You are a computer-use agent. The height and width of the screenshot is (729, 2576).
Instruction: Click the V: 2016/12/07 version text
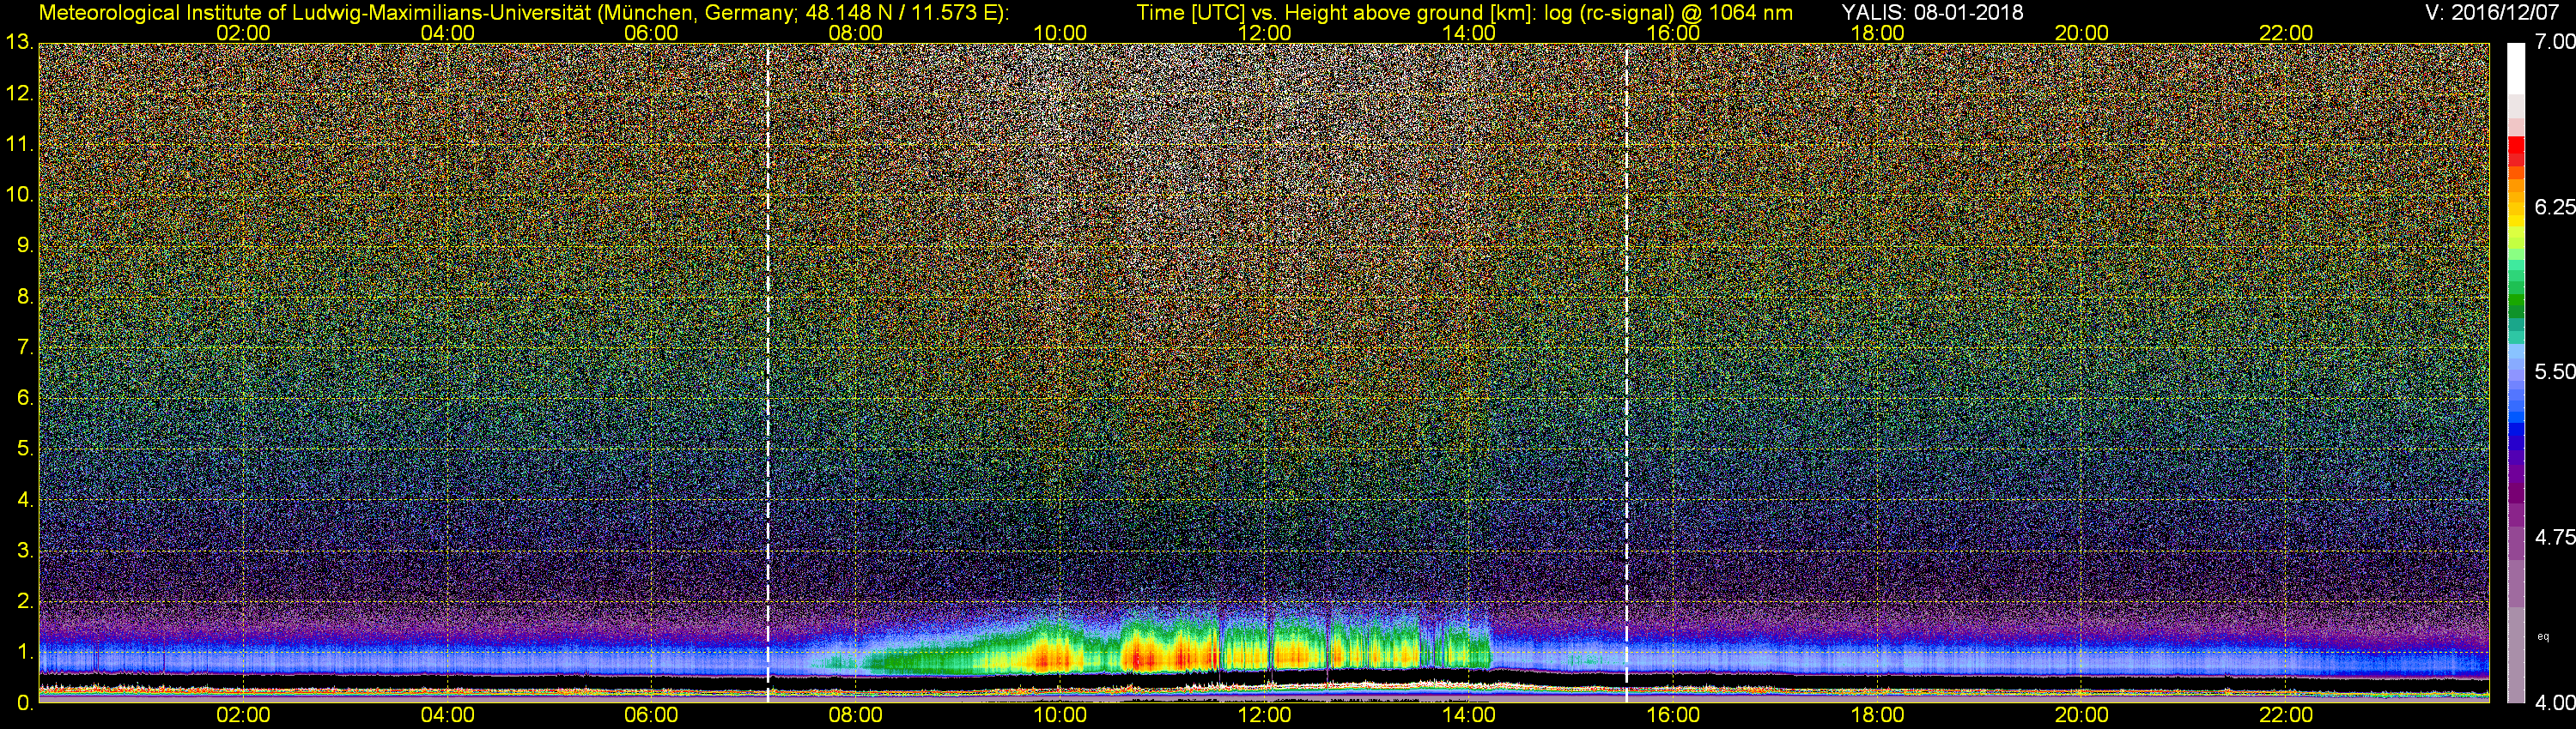[x=2496, y=12]
